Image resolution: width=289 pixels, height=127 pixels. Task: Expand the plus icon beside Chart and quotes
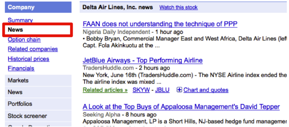pyautogui.click(x=179, y=90)
